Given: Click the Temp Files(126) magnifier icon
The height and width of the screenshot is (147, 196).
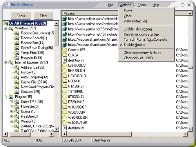Looking at the screenshot, I should click(17, 53).
